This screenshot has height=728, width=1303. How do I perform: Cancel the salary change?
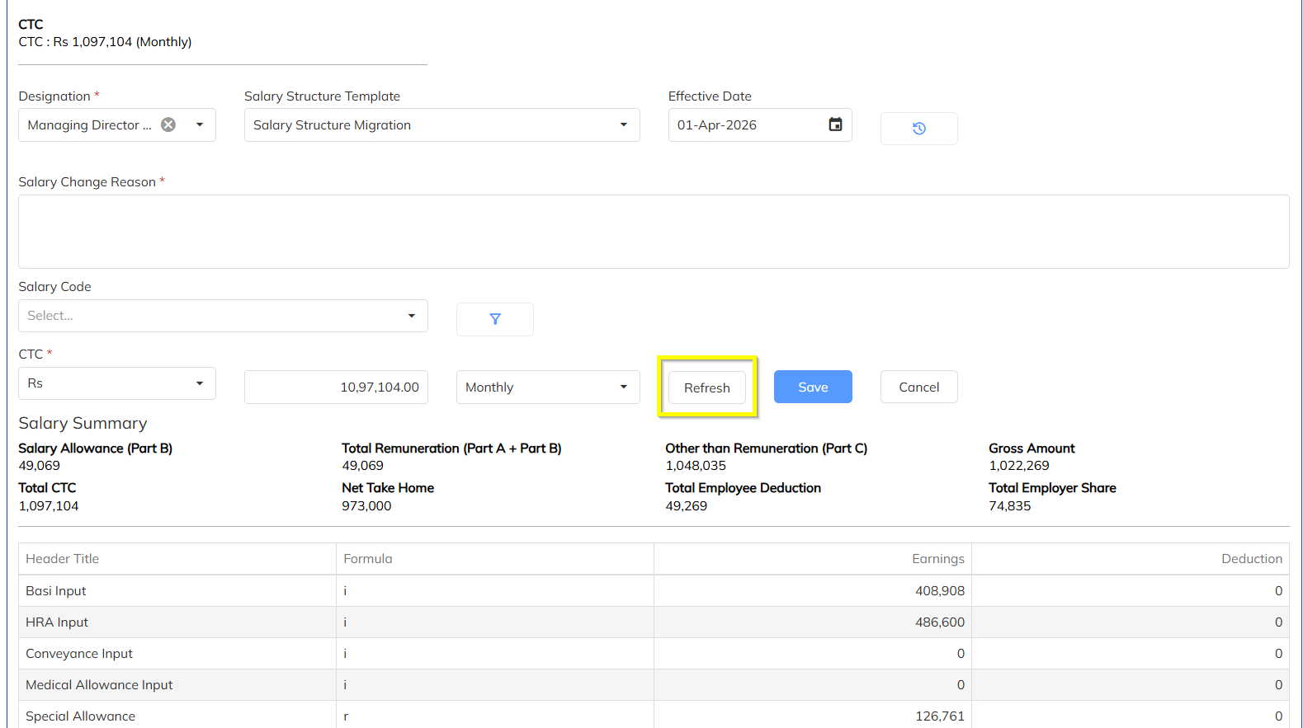click(918, 387)
